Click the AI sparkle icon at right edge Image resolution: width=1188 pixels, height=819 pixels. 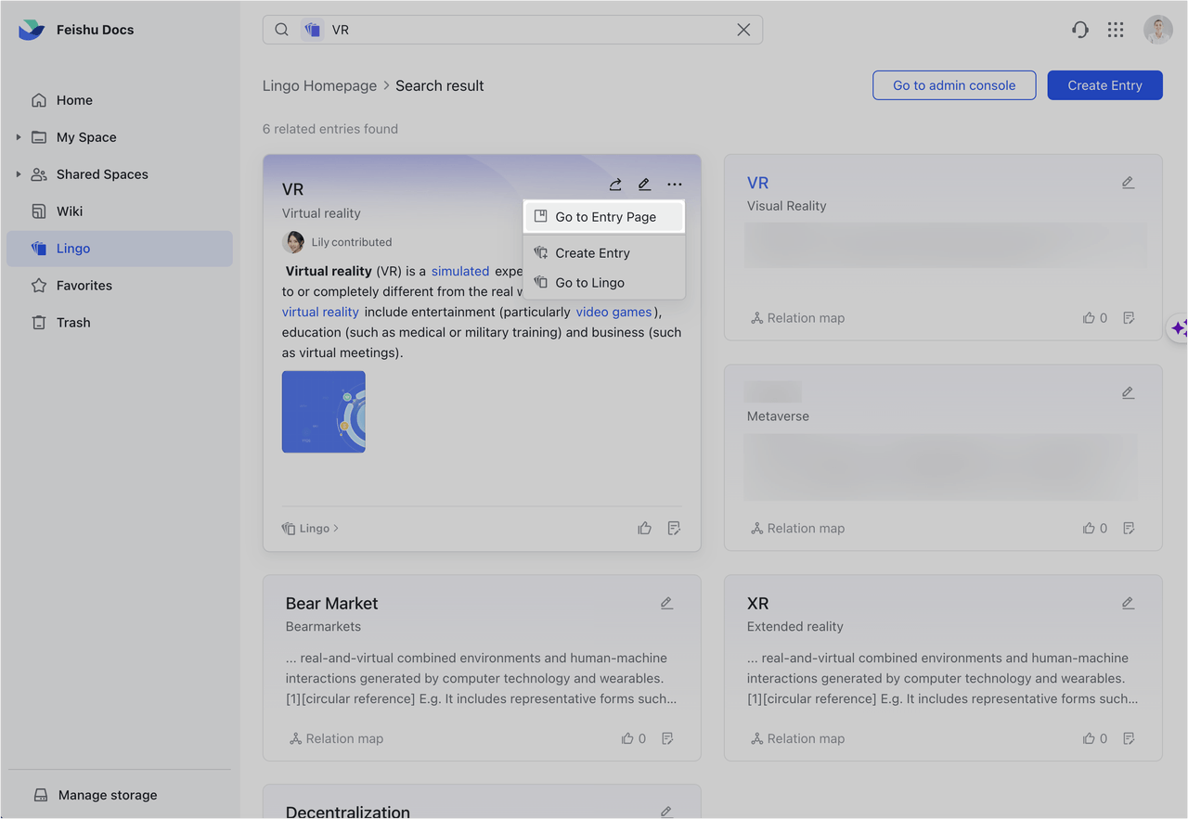1178,327
